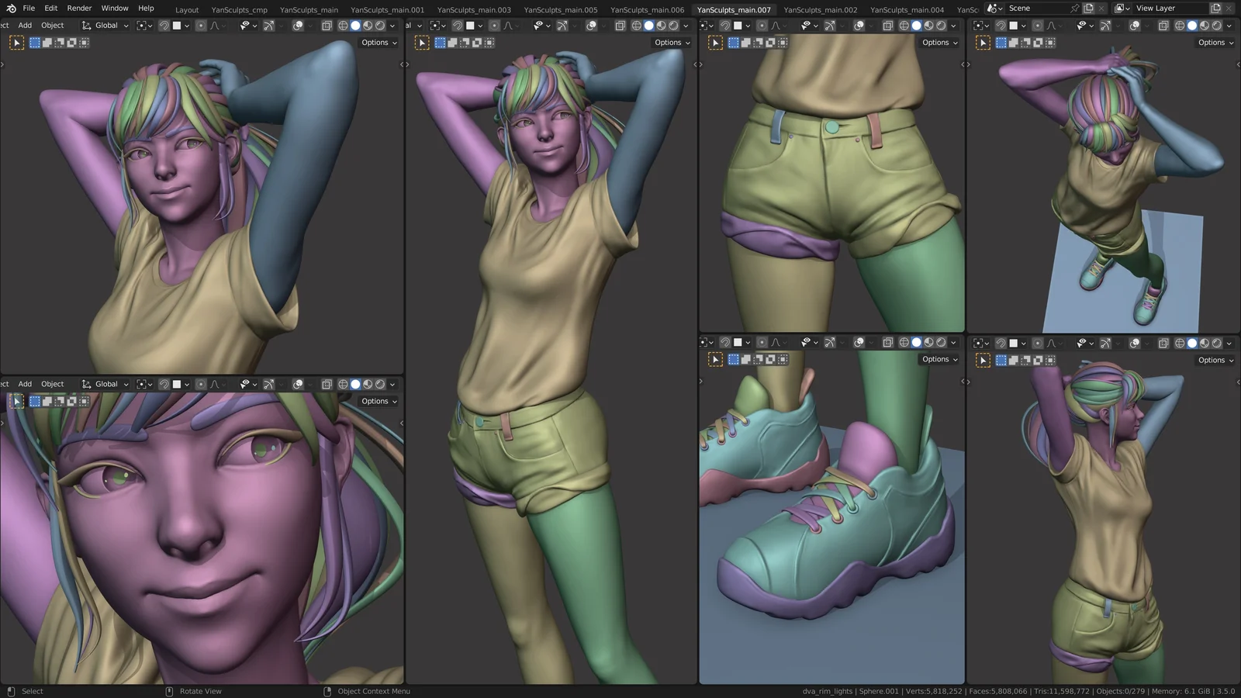
Task: Open the Global transform orientation dropdown
Action: [x=105, y=25]
